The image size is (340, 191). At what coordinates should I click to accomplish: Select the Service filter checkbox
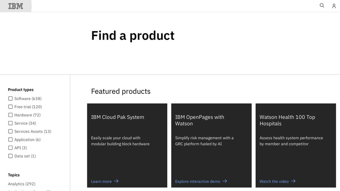(x=11, y=123)
